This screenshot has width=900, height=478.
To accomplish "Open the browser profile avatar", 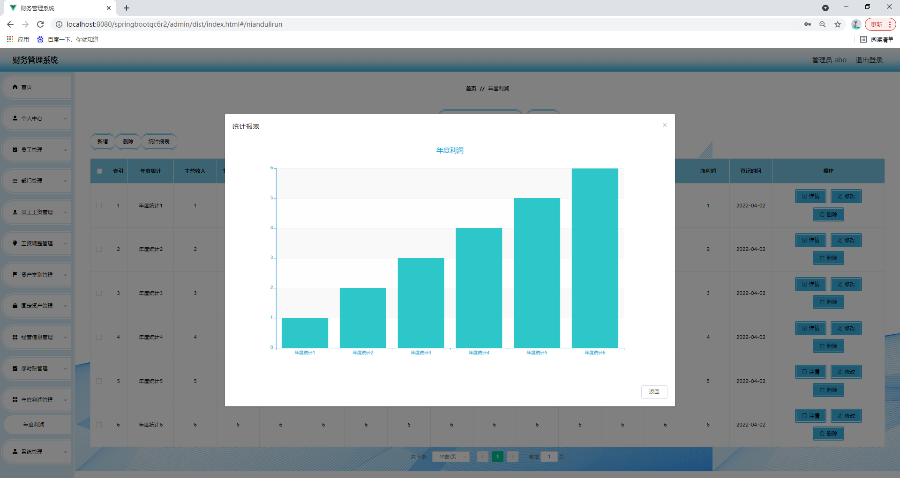I will pyautogui.click(x=856, y=24).
